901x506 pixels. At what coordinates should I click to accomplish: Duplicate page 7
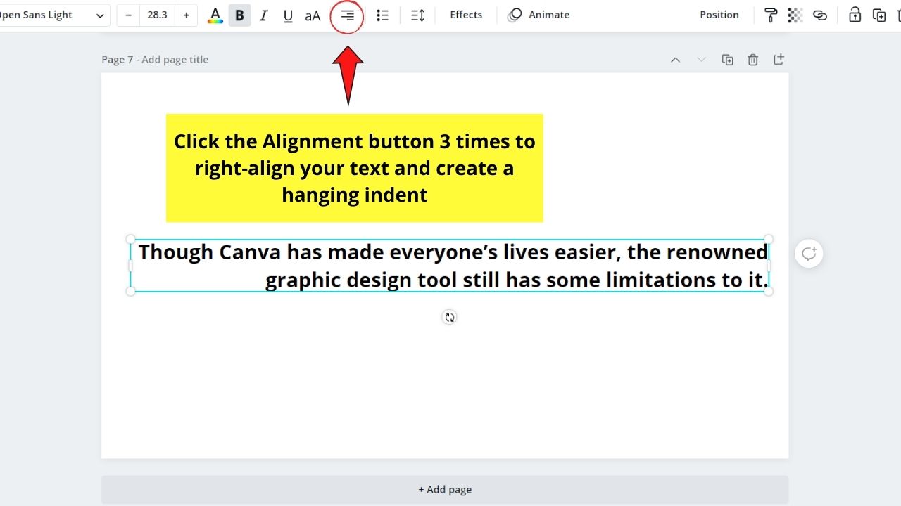[x=728, y=60]
